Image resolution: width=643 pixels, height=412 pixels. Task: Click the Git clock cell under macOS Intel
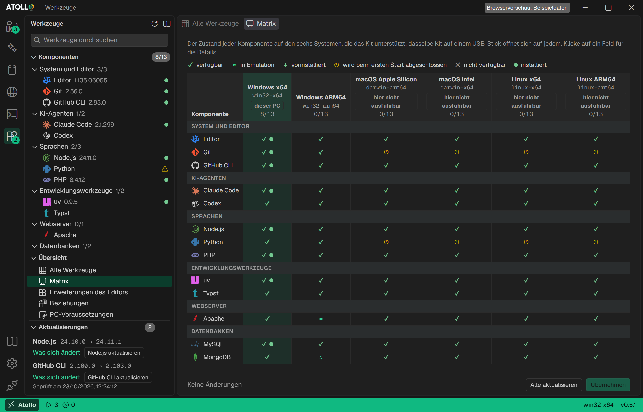click(x=457, y=152)
